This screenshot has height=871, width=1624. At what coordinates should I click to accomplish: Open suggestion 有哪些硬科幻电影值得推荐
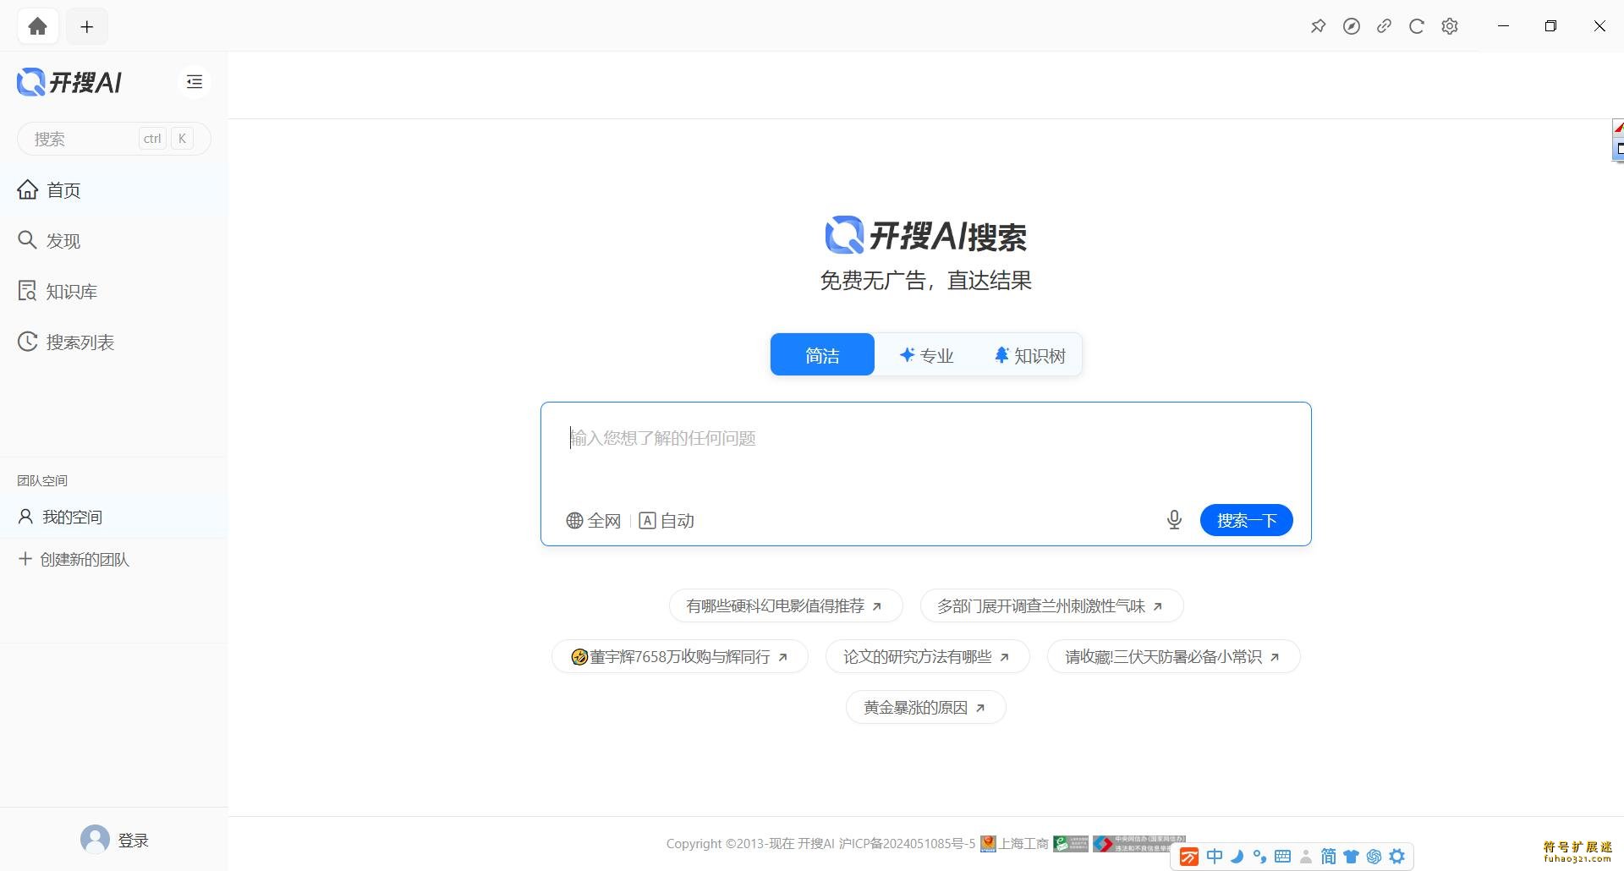coord(785,605)
